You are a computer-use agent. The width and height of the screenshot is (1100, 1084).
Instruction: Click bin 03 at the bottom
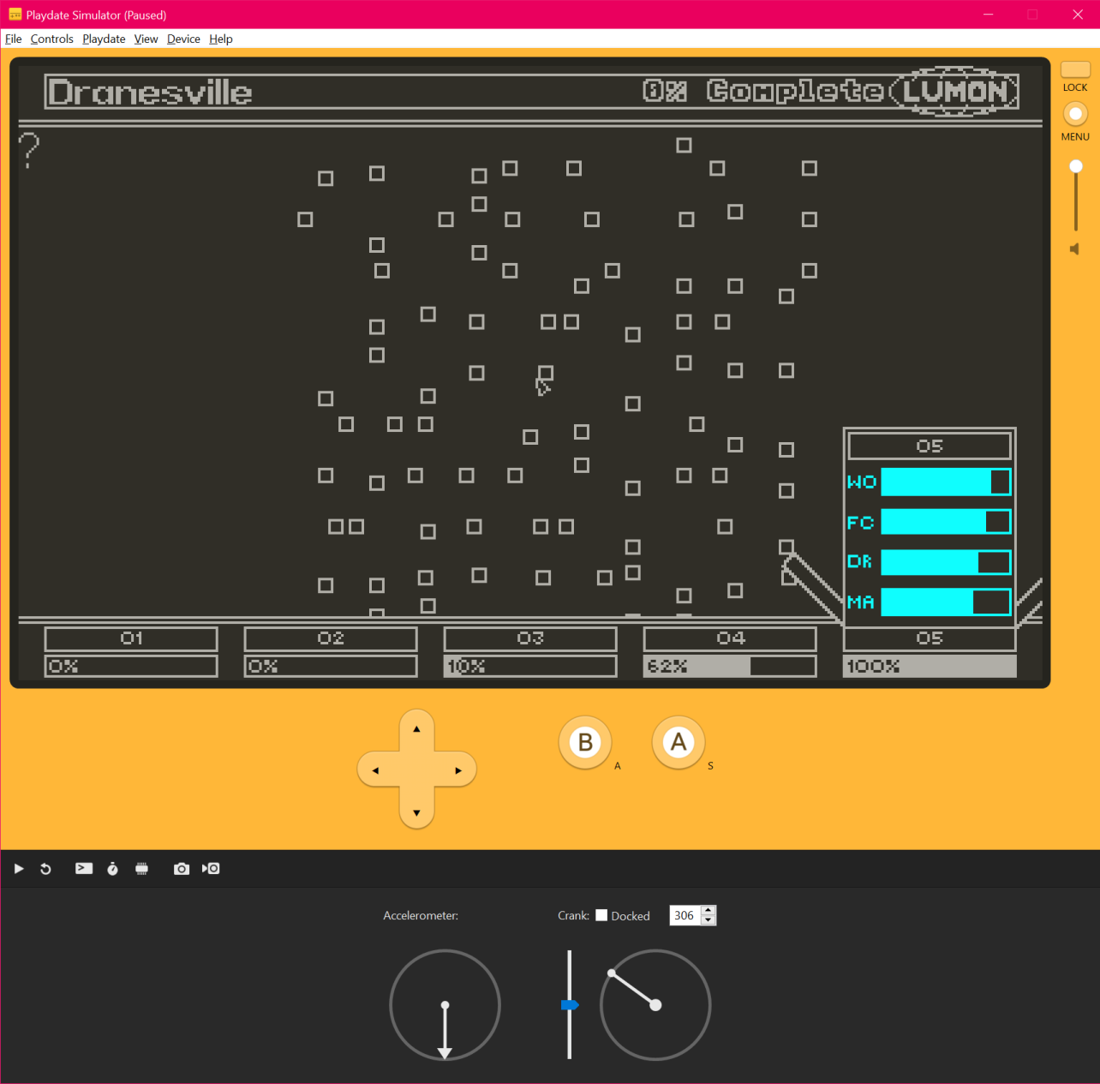click(x=530, y=638)
